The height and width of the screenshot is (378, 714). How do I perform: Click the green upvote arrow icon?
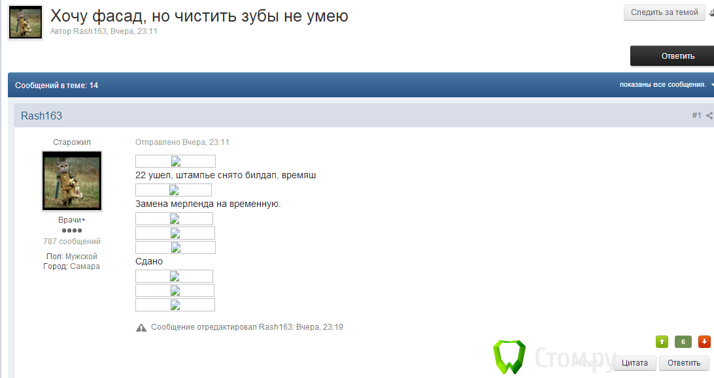662,341
